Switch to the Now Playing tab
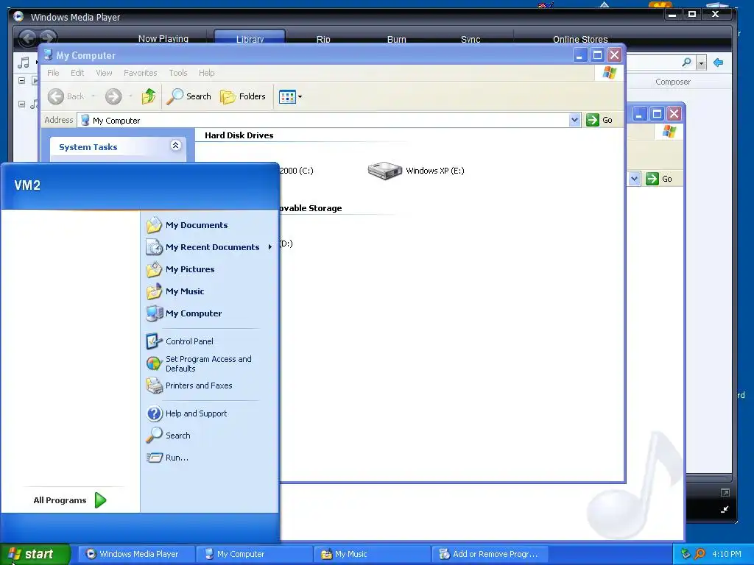This screenshot has width=754, height=565. tap(163, 38)
